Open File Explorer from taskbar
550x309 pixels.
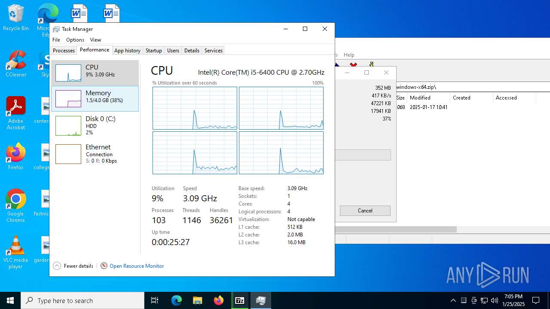pyautogui.click(x=197, y=300)
